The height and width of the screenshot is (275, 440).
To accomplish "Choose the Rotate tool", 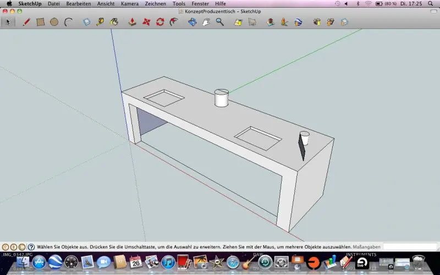I will 160,23.
